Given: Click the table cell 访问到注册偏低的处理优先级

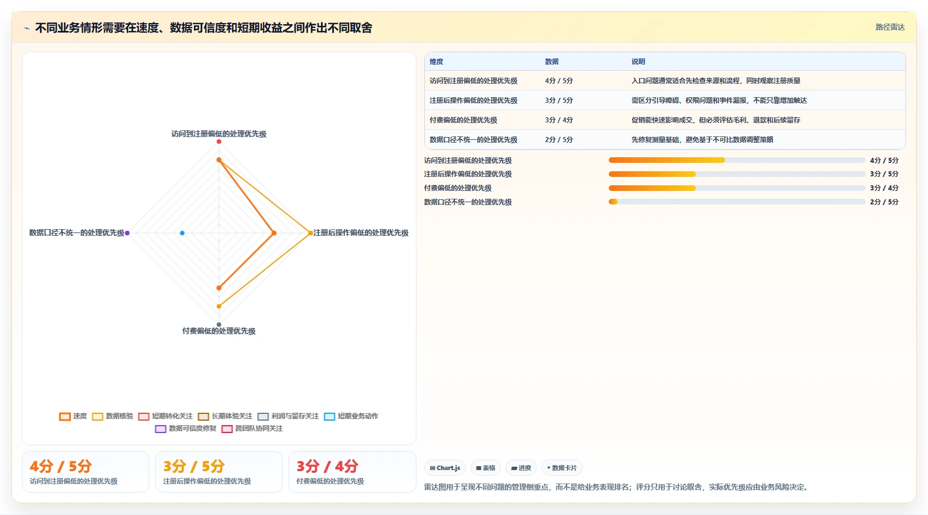Looking at the screenshot, I should (x=473, y=81).
